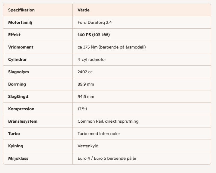Click the Värde column header
This screenshot has width=216, height=173.
coord(84,10)
